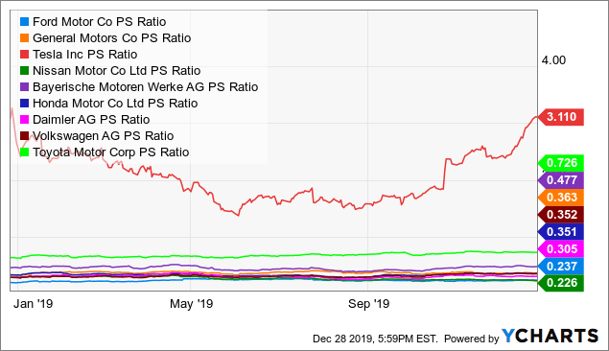
Task: Click the Volkswagen AG maroon legend swatch
Action: [25, 136]
